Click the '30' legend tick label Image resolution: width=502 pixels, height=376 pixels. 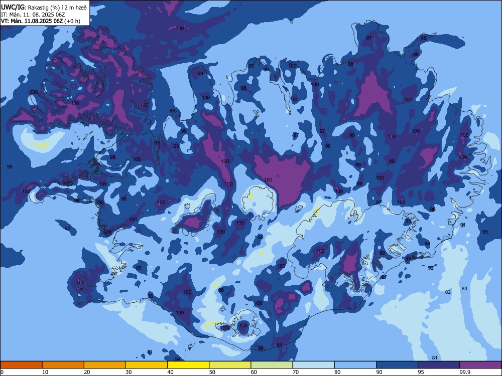[x=129, y=372]
